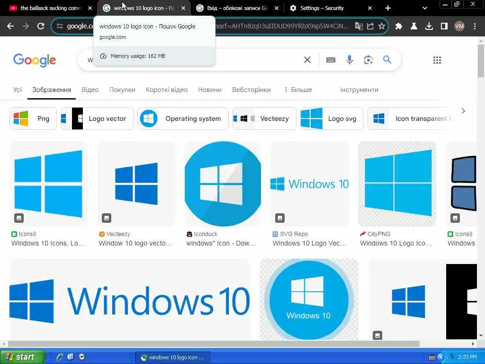The height and width of the screenshot is (364, 485).
Task: Clear the search box with the X
Action: (x=307, y=60)
